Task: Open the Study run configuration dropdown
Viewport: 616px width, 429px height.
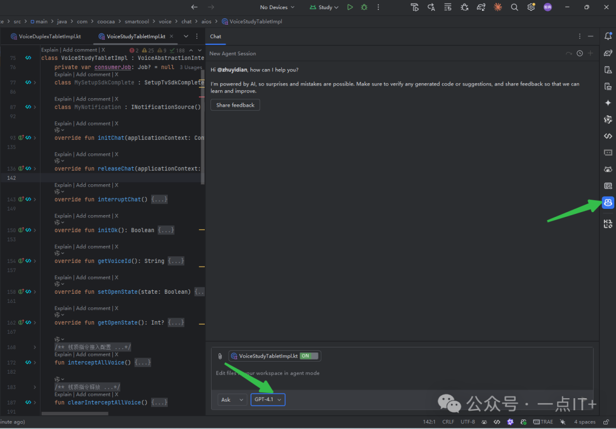Action: coord(324,7)
